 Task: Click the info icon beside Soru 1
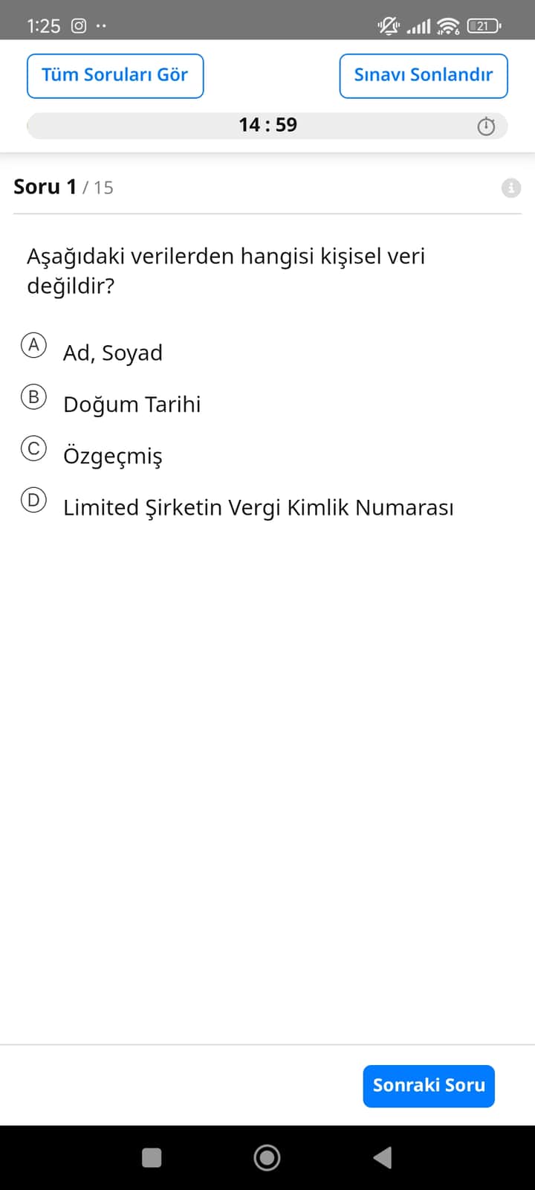click(511, 187)
